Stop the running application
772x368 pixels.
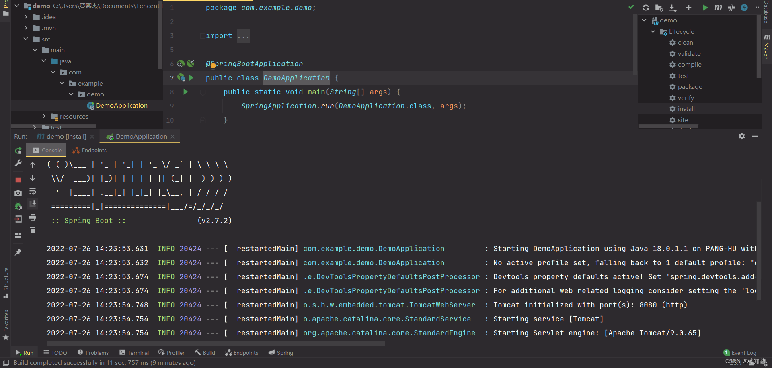click(x=18, y=180)
